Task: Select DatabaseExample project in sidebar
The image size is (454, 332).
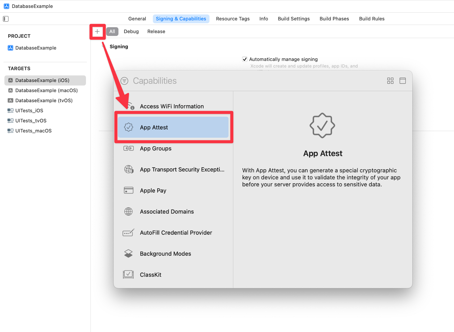Action: coord(36,48)
